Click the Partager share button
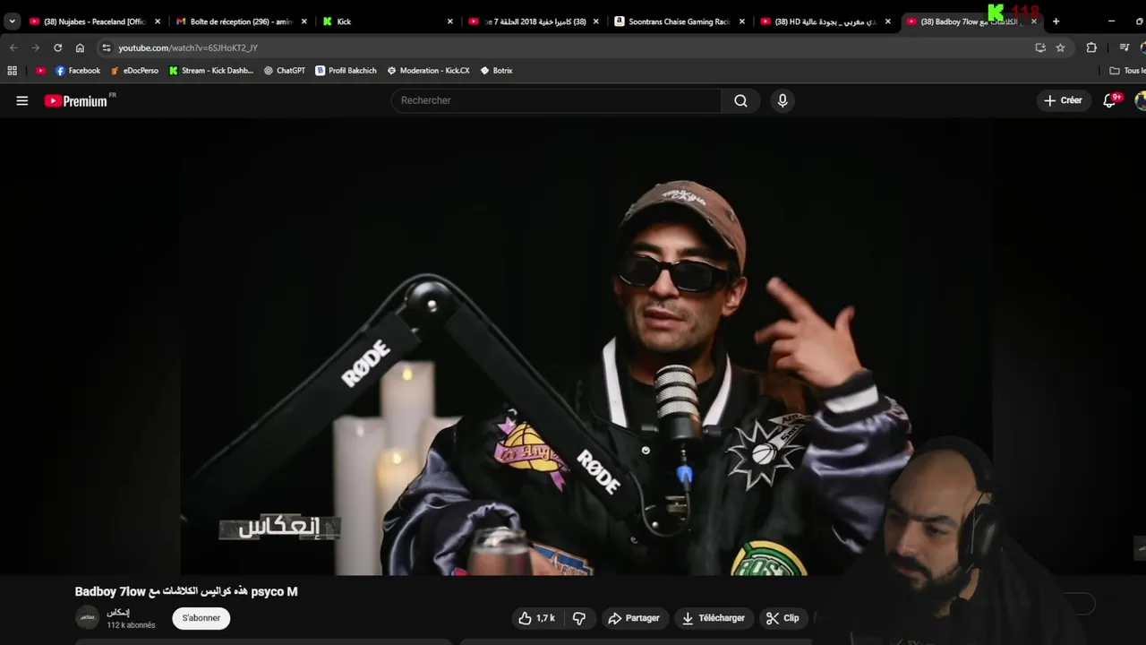This screenshot has height=645, width=1146. click(634, 618)
